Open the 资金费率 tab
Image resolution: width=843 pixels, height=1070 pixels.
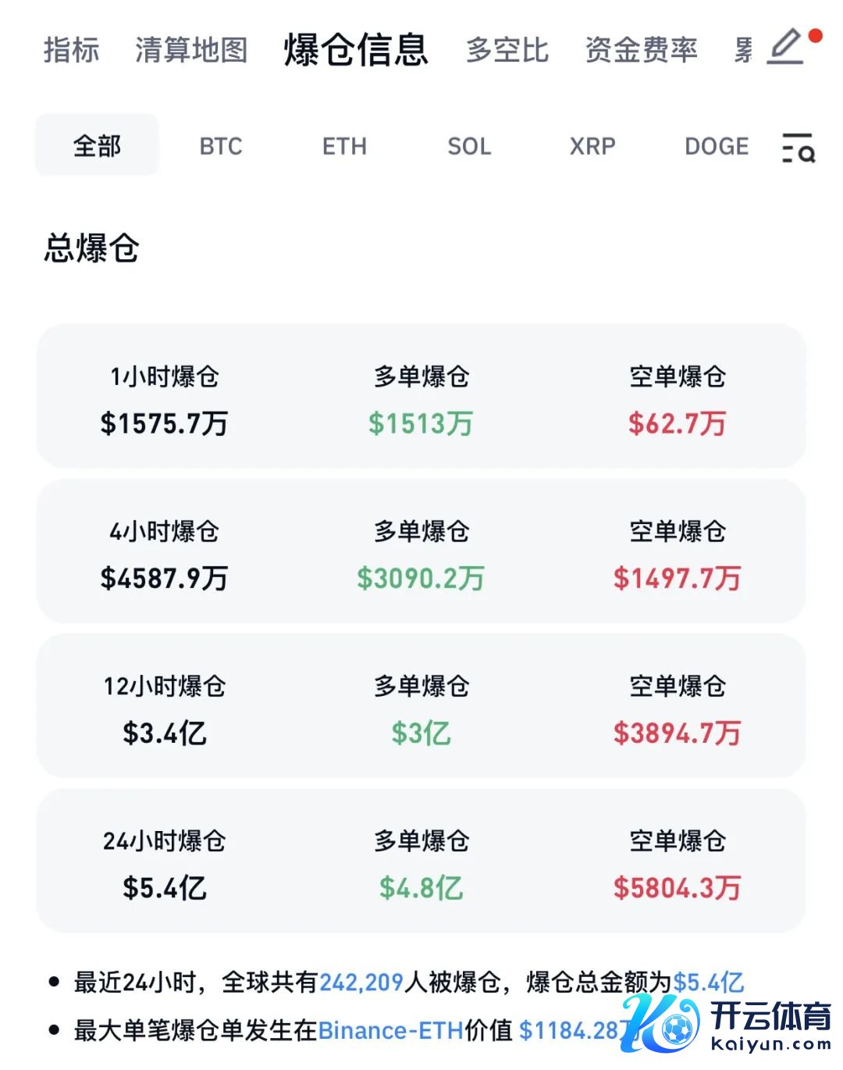tap(641, 50)
